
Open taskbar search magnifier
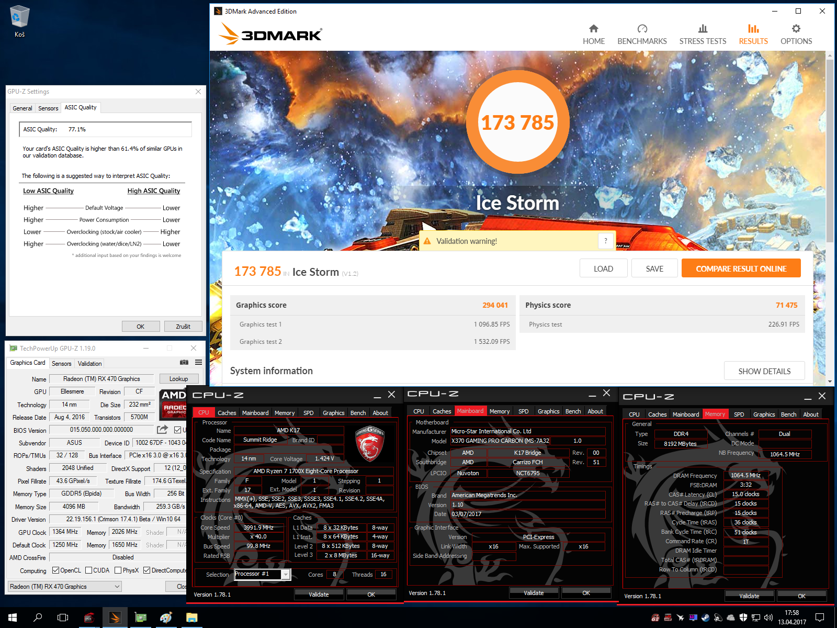click(38, 618)
